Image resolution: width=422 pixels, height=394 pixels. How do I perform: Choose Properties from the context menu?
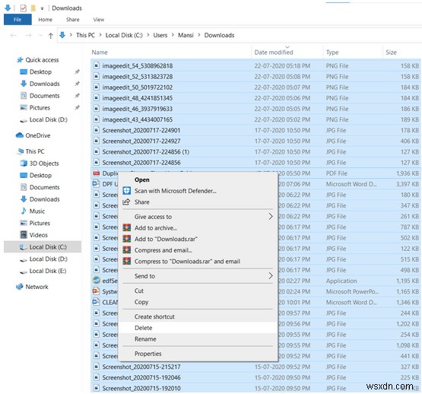[198, 354]
